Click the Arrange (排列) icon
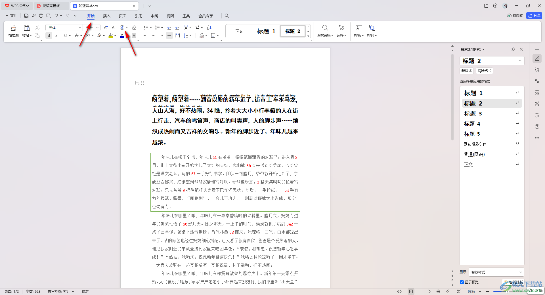Viewport: 545px width, 295px height. [372, 28]
